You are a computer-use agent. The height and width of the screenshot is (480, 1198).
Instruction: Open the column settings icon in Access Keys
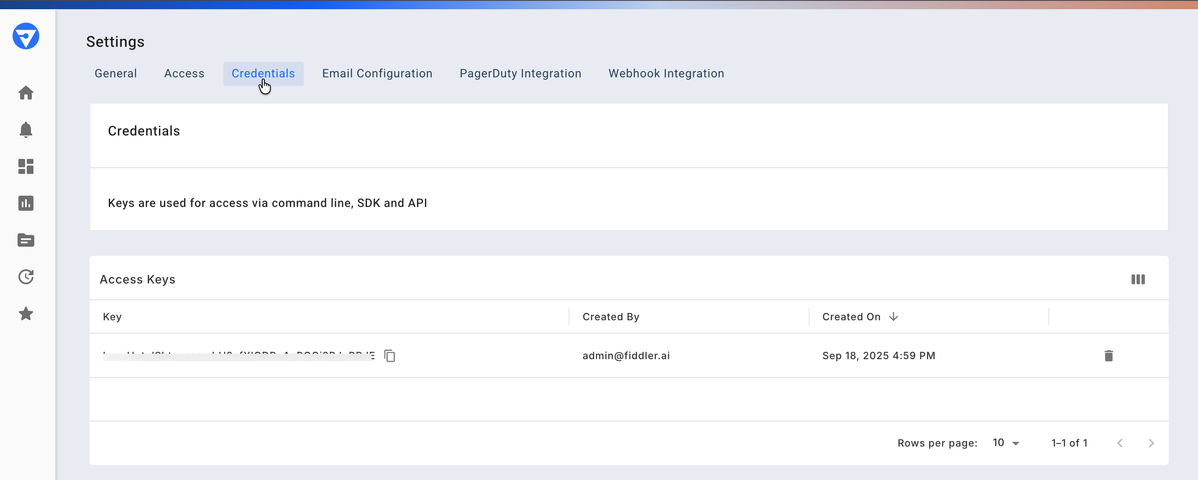(1138, 279)
